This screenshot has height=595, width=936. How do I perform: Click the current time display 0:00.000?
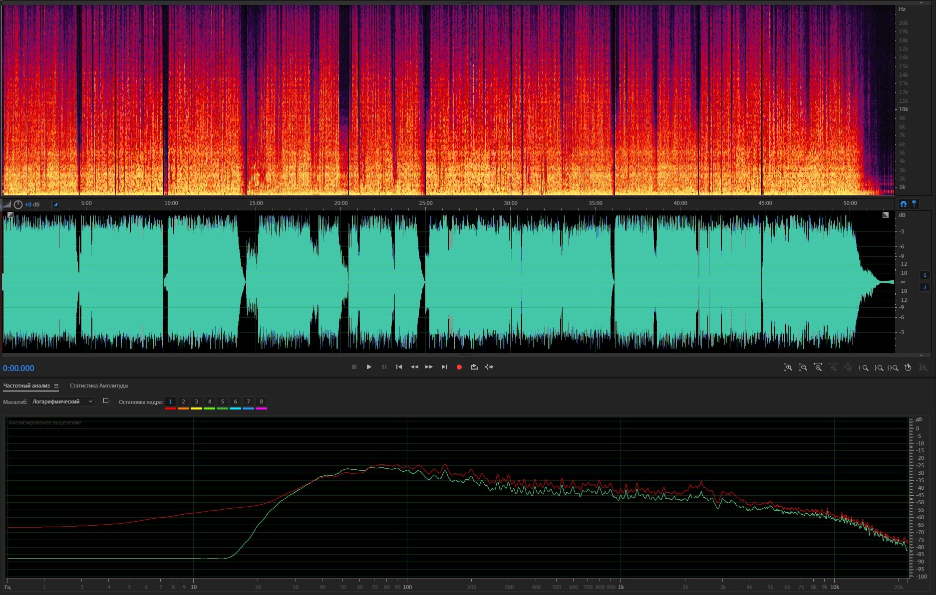18,368
